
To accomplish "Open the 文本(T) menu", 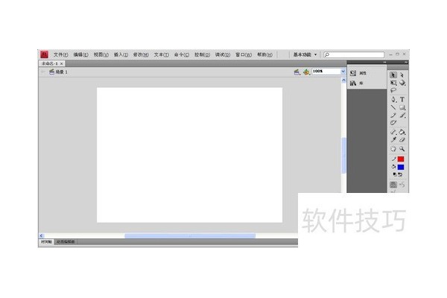I will (161, 54).
